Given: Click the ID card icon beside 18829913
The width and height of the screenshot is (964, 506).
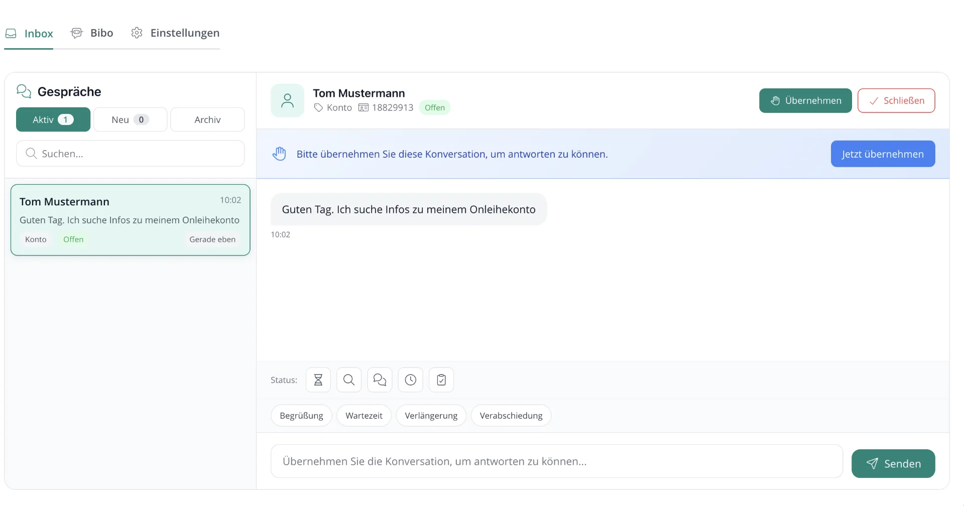Looking at the screenshot, I should click(364, 107).
